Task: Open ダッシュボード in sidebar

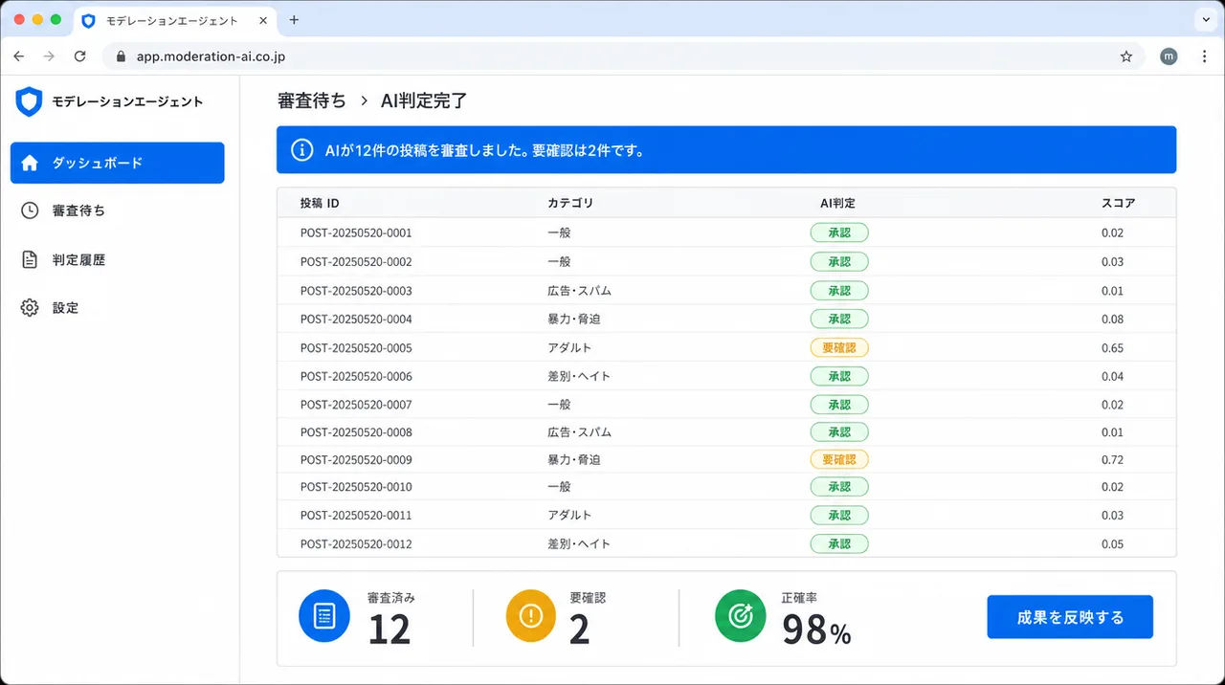Action: click(x=118, y=163)
